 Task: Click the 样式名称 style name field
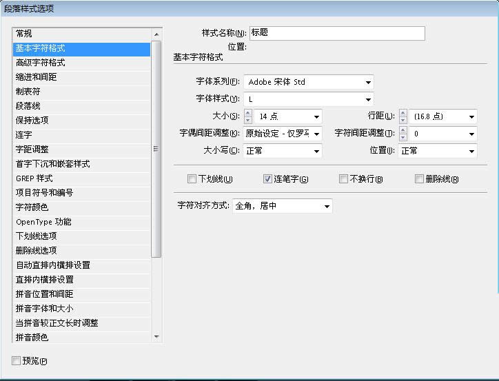point(336,33)
